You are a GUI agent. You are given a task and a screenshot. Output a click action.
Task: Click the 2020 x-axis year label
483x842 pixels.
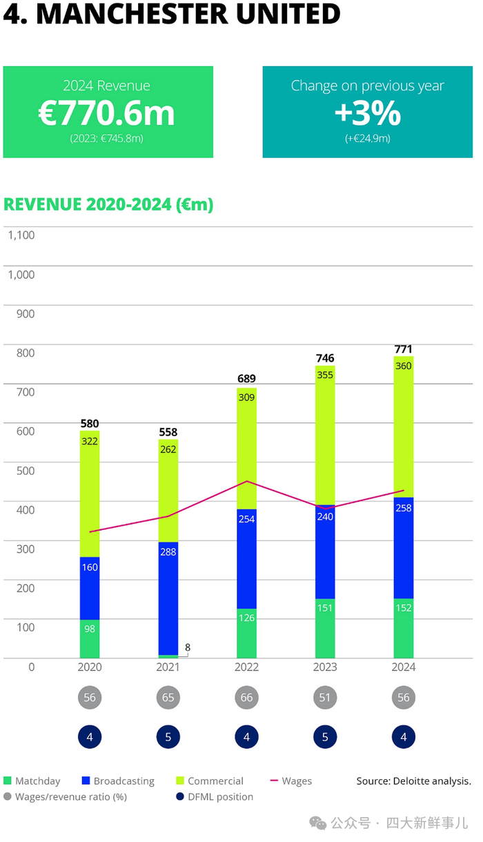90,667
